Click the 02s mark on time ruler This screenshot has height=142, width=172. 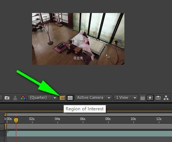coord(32,119)
